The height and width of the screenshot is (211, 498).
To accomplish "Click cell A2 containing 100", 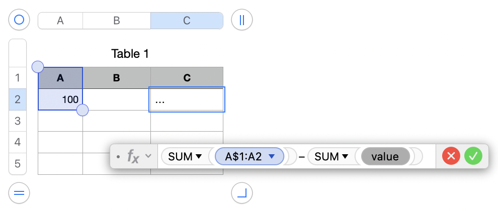I will point(60,99).
